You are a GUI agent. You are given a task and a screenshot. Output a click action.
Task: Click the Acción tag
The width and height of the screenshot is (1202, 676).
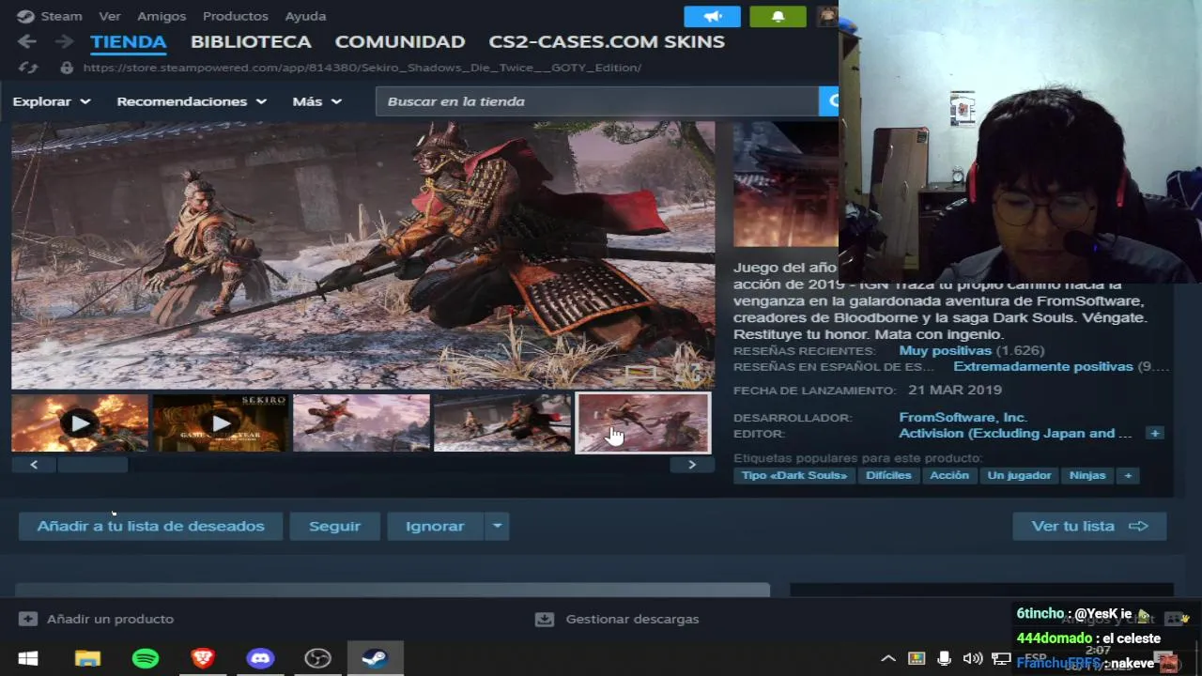click(x=949, y=475)
